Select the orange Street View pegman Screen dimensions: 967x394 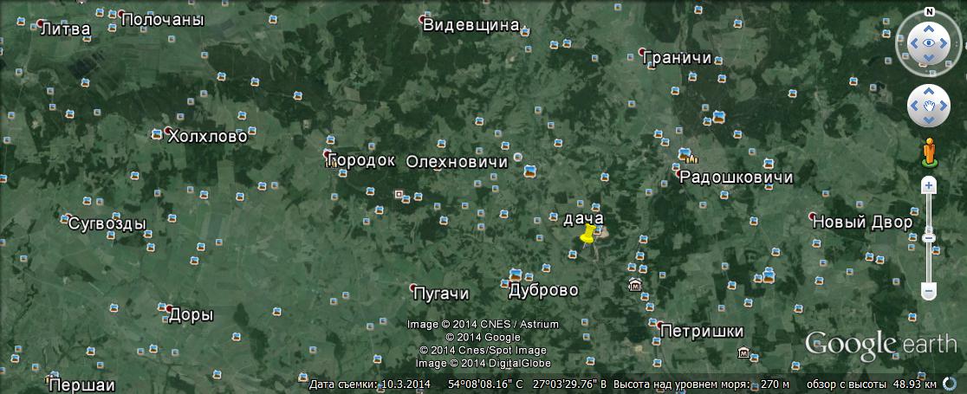(x=929, y=151)
